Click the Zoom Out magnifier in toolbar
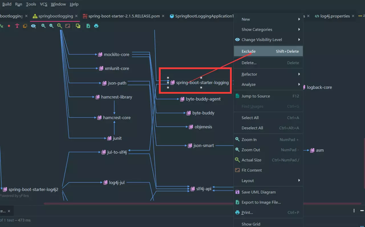The image size is (365, 227). 51,26
